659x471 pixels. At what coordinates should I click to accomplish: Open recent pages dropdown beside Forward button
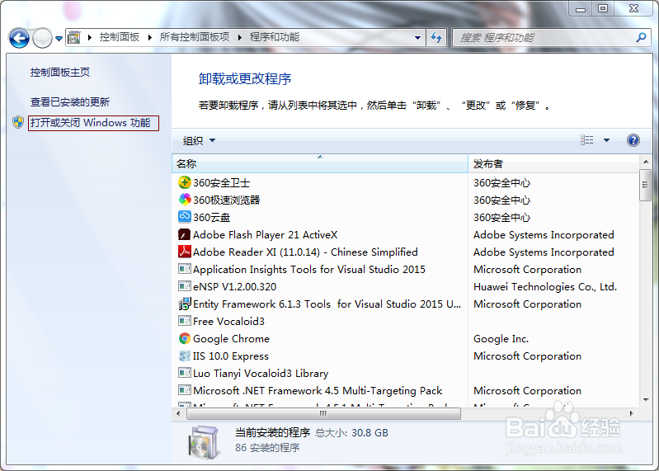point(59,39)
